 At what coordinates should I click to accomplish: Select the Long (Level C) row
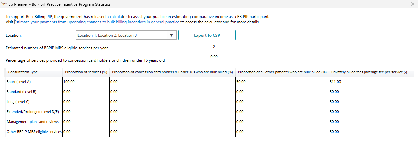coord(20,102)
